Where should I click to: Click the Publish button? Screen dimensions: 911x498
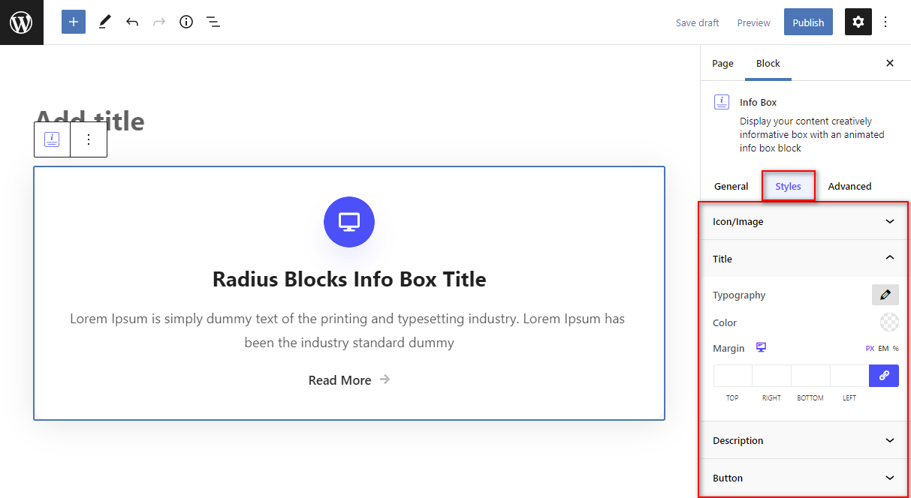pyautogui.click(x=808, y=22)
